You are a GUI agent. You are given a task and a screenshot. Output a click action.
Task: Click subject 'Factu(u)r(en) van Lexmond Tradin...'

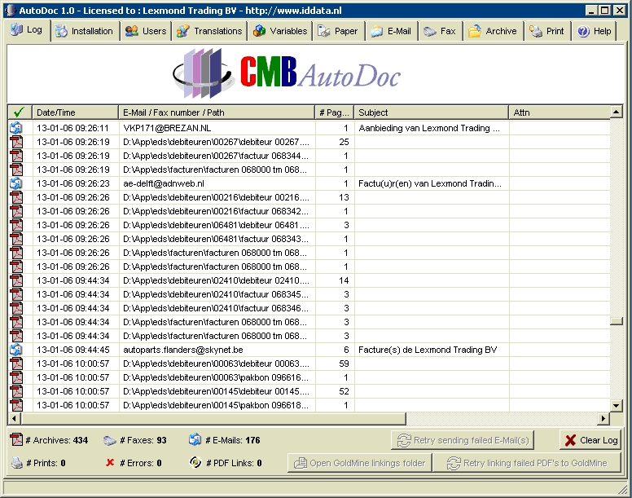pos(430,183)
